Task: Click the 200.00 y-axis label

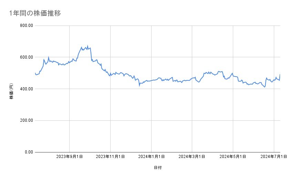Action: click(26, 120)
